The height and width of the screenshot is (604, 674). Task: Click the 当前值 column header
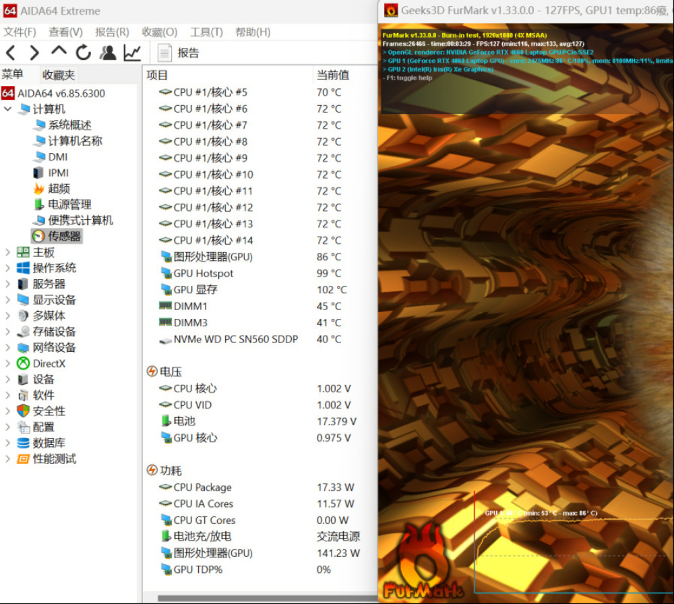coord(333,75)
